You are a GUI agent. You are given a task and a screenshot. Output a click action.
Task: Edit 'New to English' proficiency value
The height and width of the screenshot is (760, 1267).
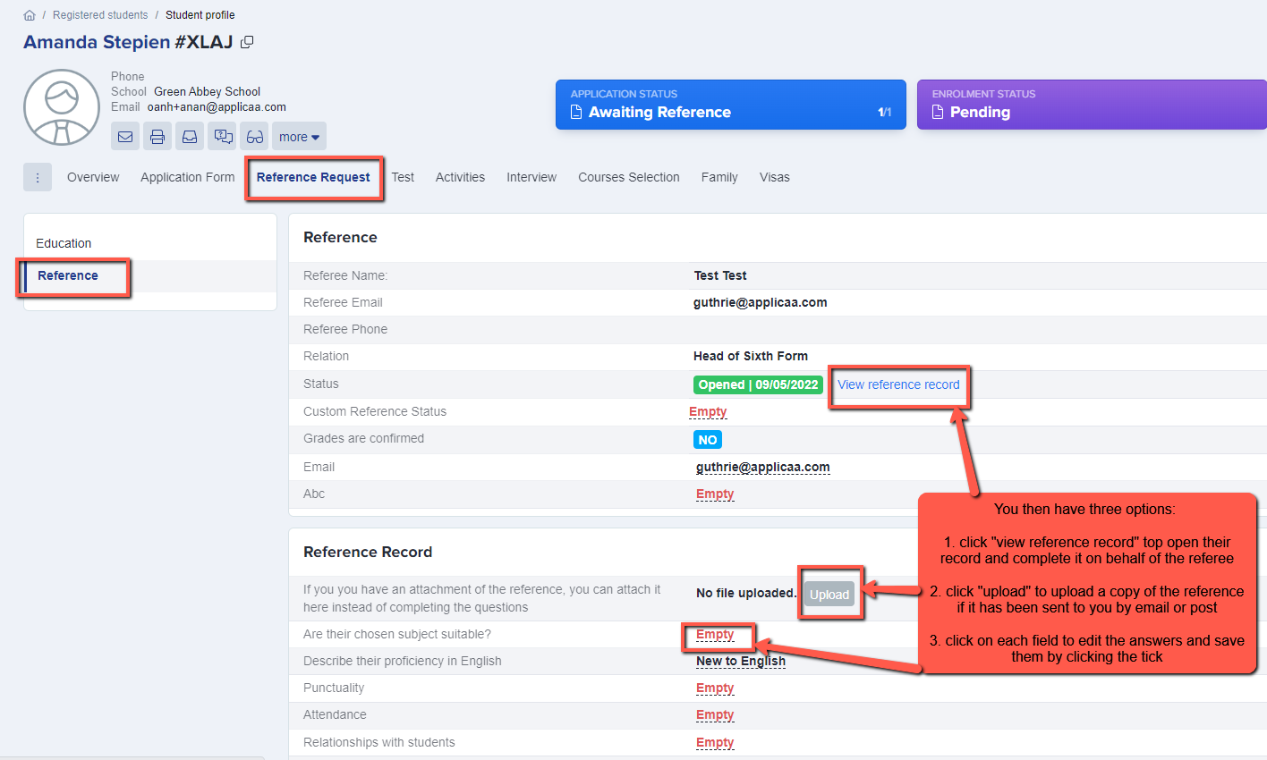click(741, 661)
